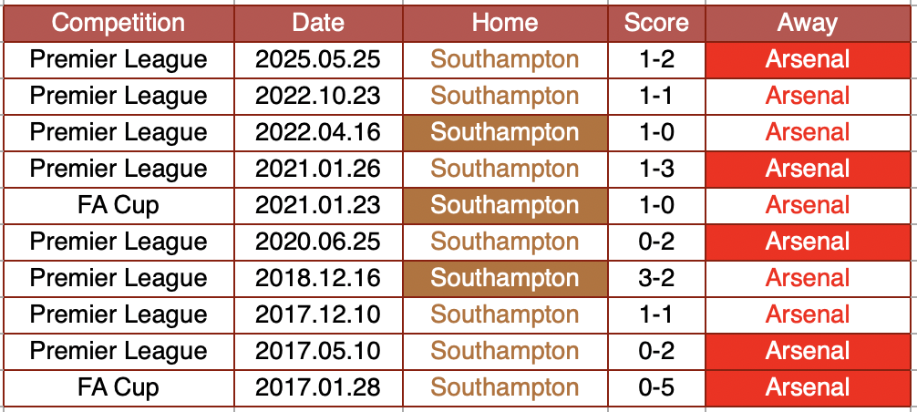The width and height of the screenshot is (917, 412).
Task: Click FA Cup cell in 2017.01.28 row
Action: [118, 387]
